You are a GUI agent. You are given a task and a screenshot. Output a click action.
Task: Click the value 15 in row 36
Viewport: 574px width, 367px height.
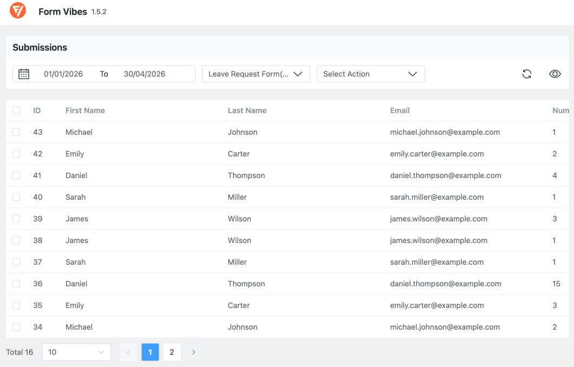coord(556,284)
